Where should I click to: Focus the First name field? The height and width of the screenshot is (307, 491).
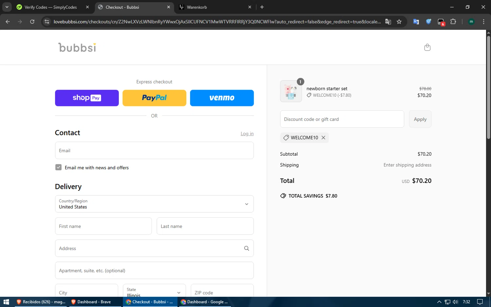(103, 226)
